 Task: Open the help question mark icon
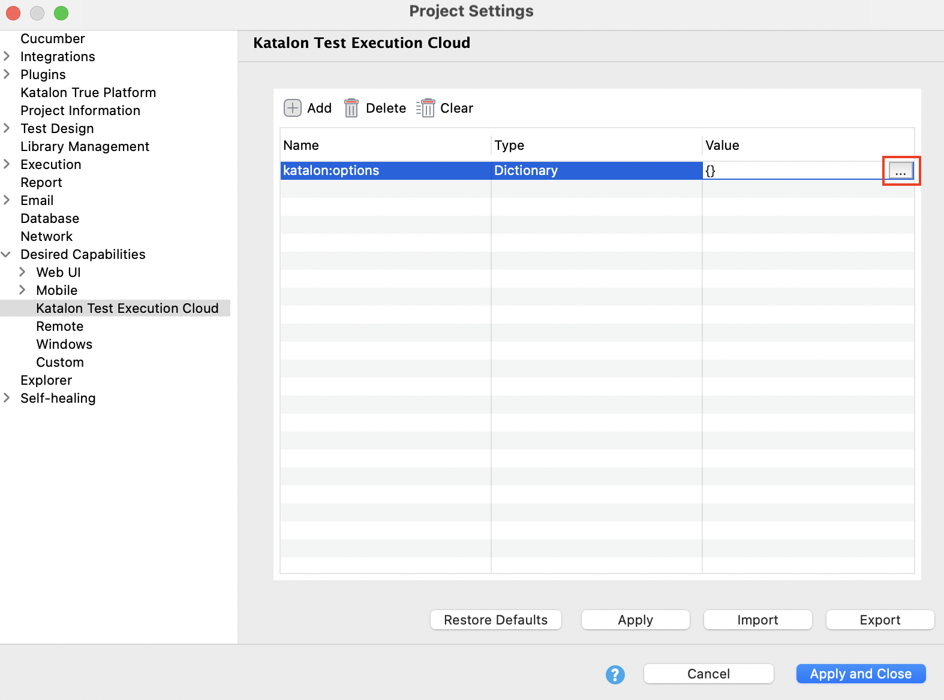615,674
